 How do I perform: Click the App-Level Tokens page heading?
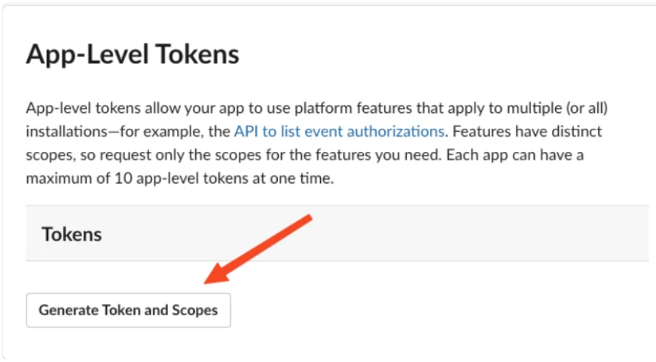tap(133, 54)
